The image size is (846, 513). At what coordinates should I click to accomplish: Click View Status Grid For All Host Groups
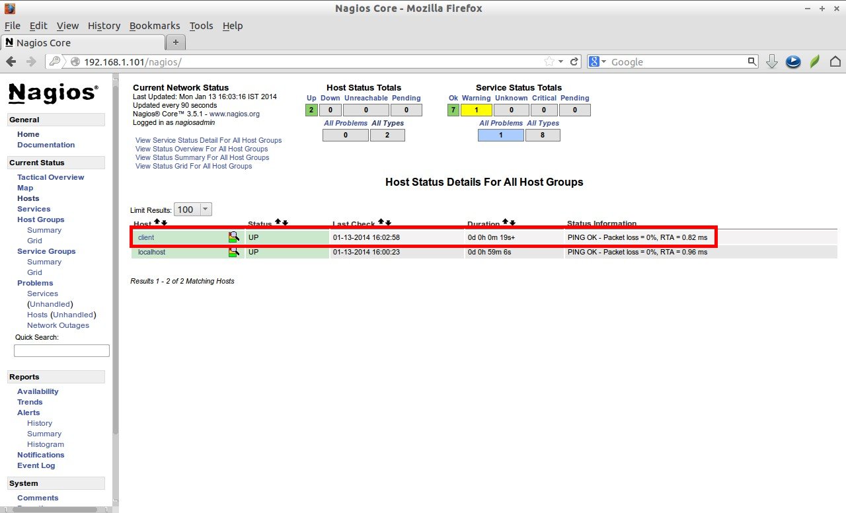click(x=194, y=166)
